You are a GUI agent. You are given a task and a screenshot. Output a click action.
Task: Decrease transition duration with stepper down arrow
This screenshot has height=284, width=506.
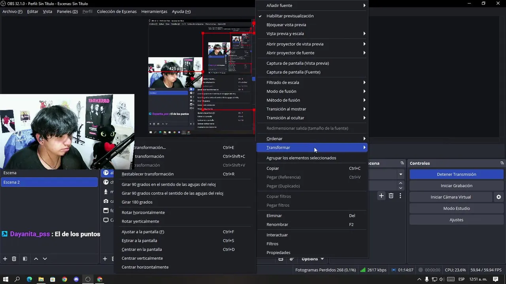click(400, 188)
